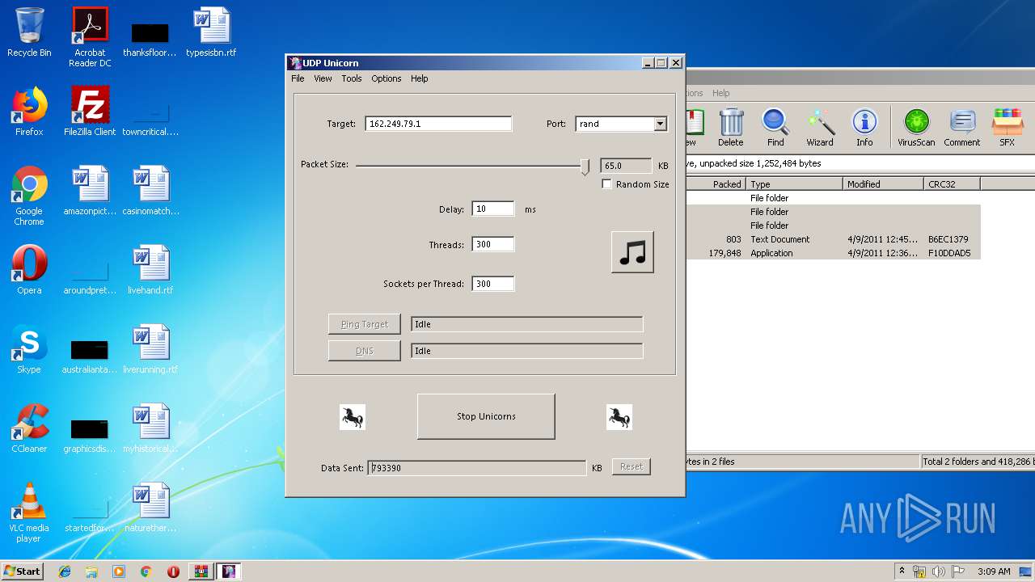Open the File menu in UDP Unicorn
The height and width of the screenshot is (582, 1035).
coord(298,78)
